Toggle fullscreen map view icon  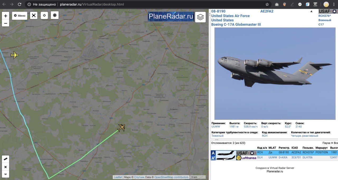pyautogui.click(x=34, y=16)
